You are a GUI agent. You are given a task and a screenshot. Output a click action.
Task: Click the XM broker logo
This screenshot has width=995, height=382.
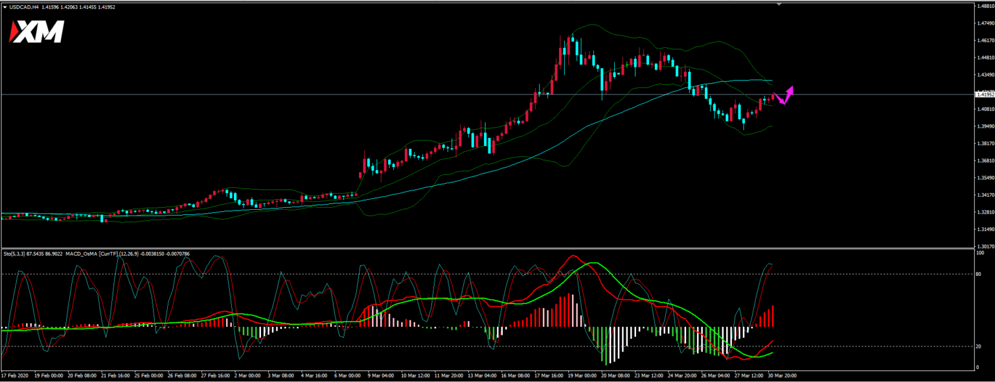[36, 32]
